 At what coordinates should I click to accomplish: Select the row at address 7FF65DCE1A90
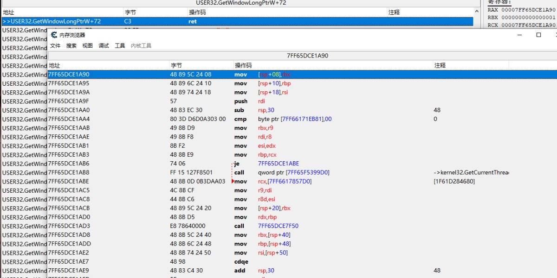pyautogui.click(x=303, y=75)
